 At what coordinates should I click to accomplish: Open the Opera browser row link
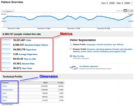(4, 100)
